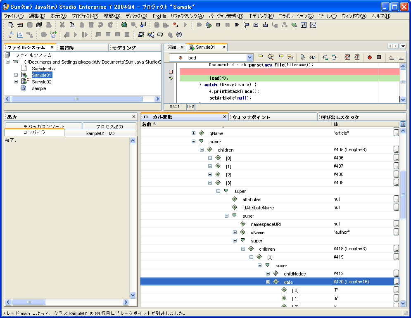
Task: Click the local variables vertical scrollbar thumb
Action: pos(403,194)
